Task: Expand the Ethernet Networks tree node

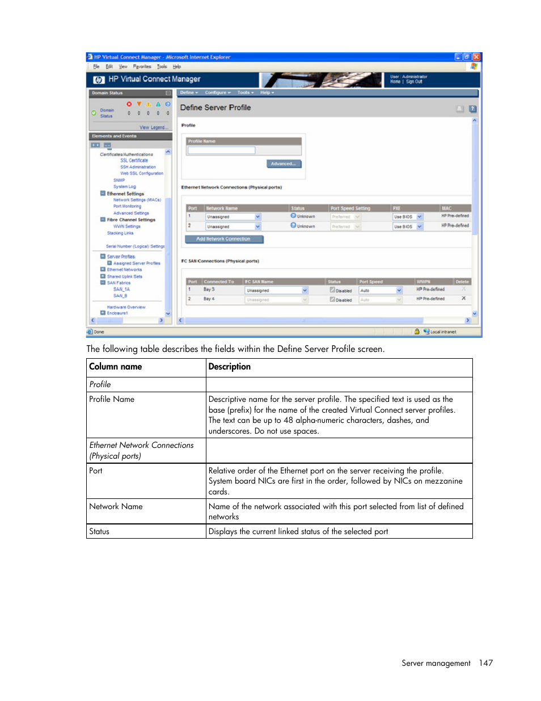Action: (103, 270)
